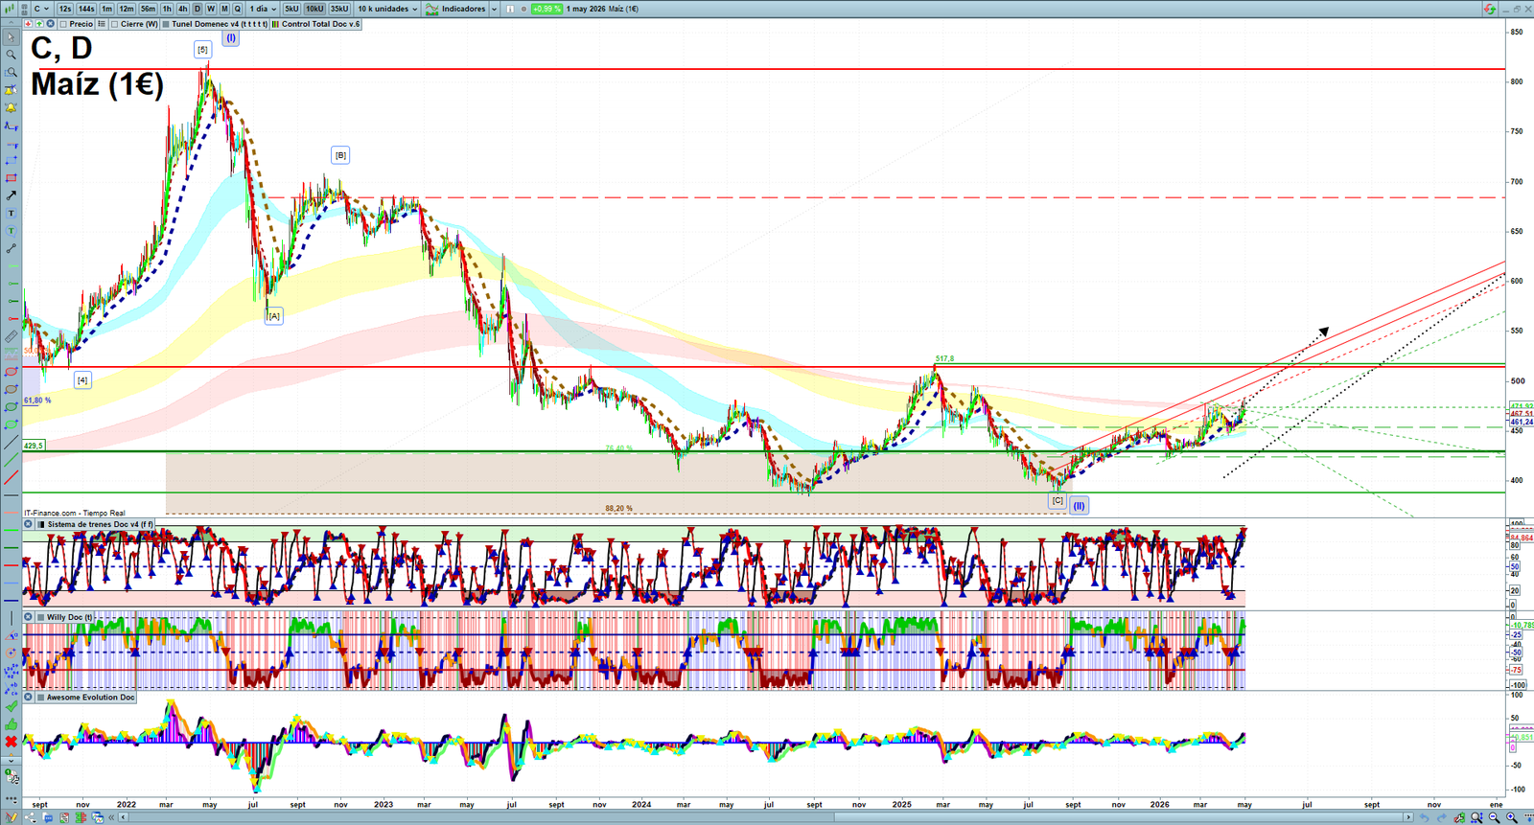
Task: Click the list icon next to Precio
Action: [x=102, y=24]
